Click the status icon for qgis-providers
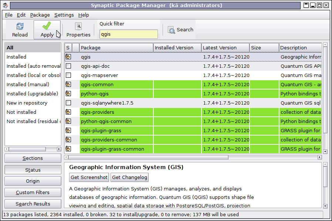This screenshot has width=332, height=221. coord(68,112)
